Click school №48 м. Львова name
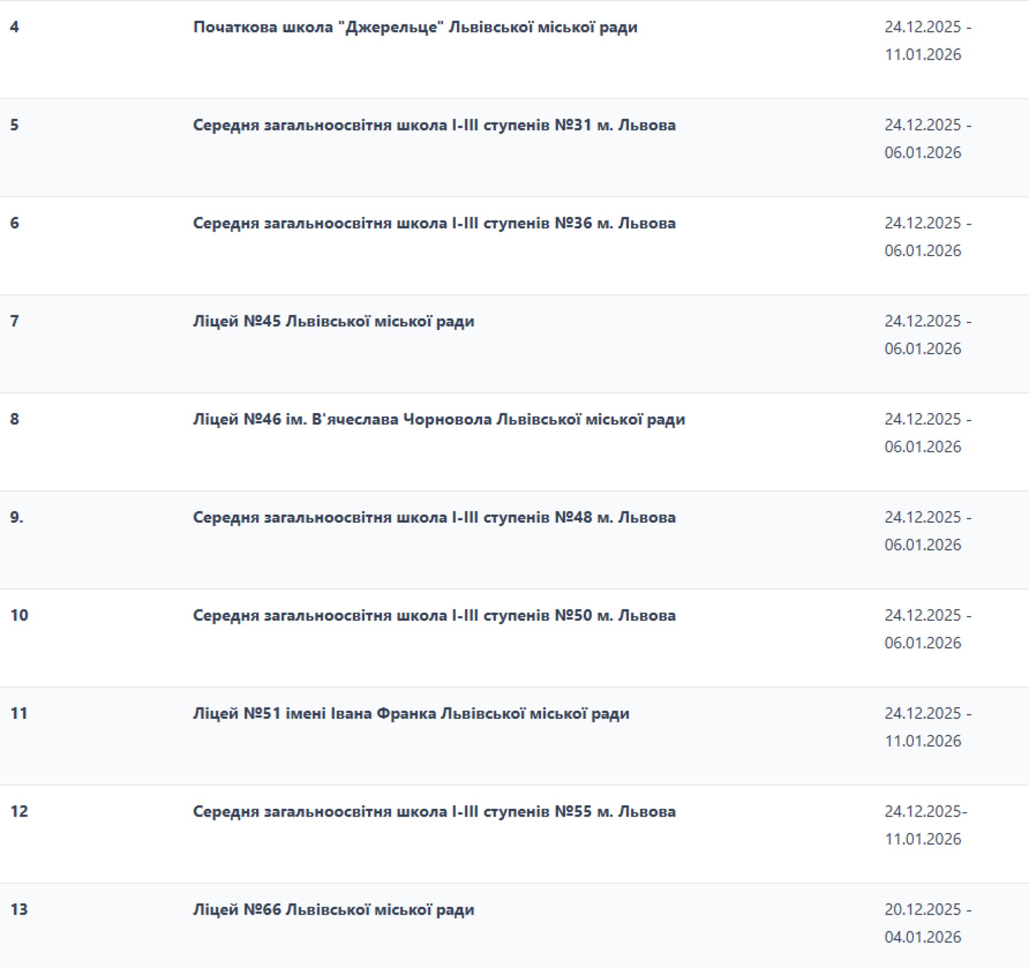The height and width of the screenshot is (968, 1029). coord(434,517)
